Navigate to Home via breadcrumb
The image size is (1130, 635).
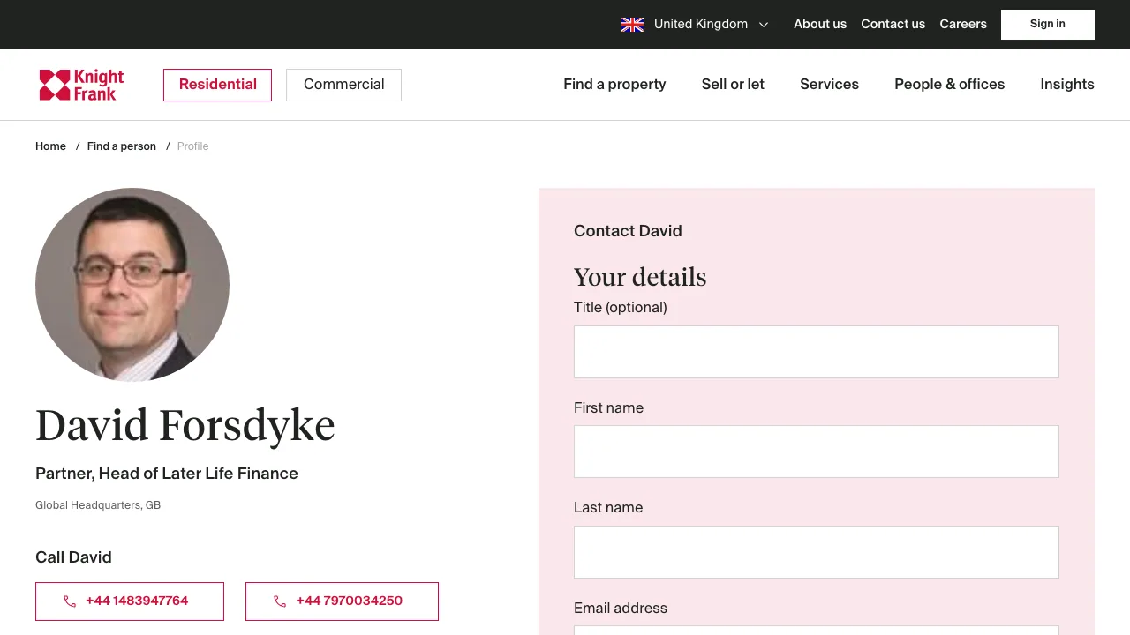pos(50,146)
